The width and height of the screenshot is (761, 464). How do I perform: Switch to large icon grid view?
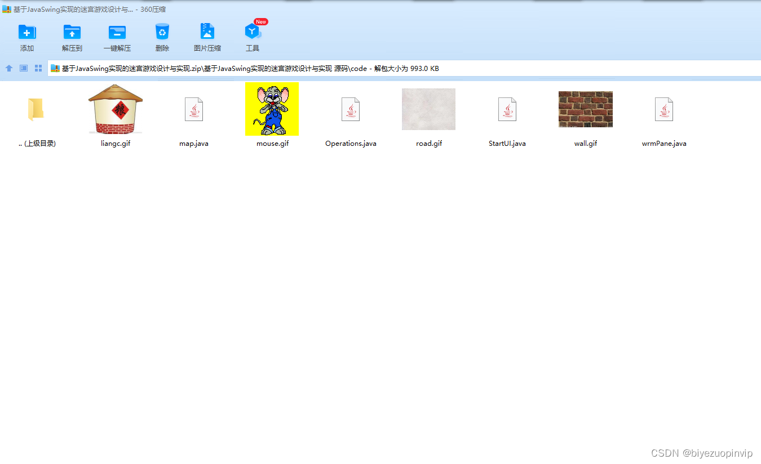(x=38, y=68)
